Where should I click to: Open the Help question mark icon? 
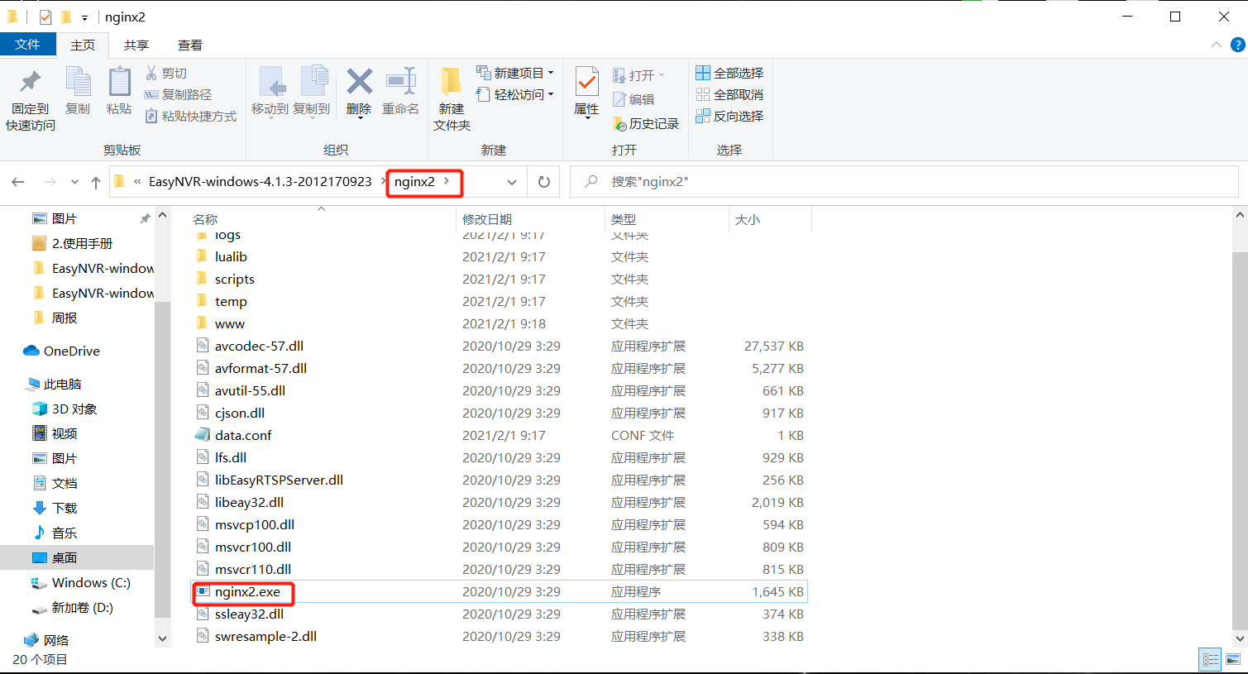[x=1238, y=45]
